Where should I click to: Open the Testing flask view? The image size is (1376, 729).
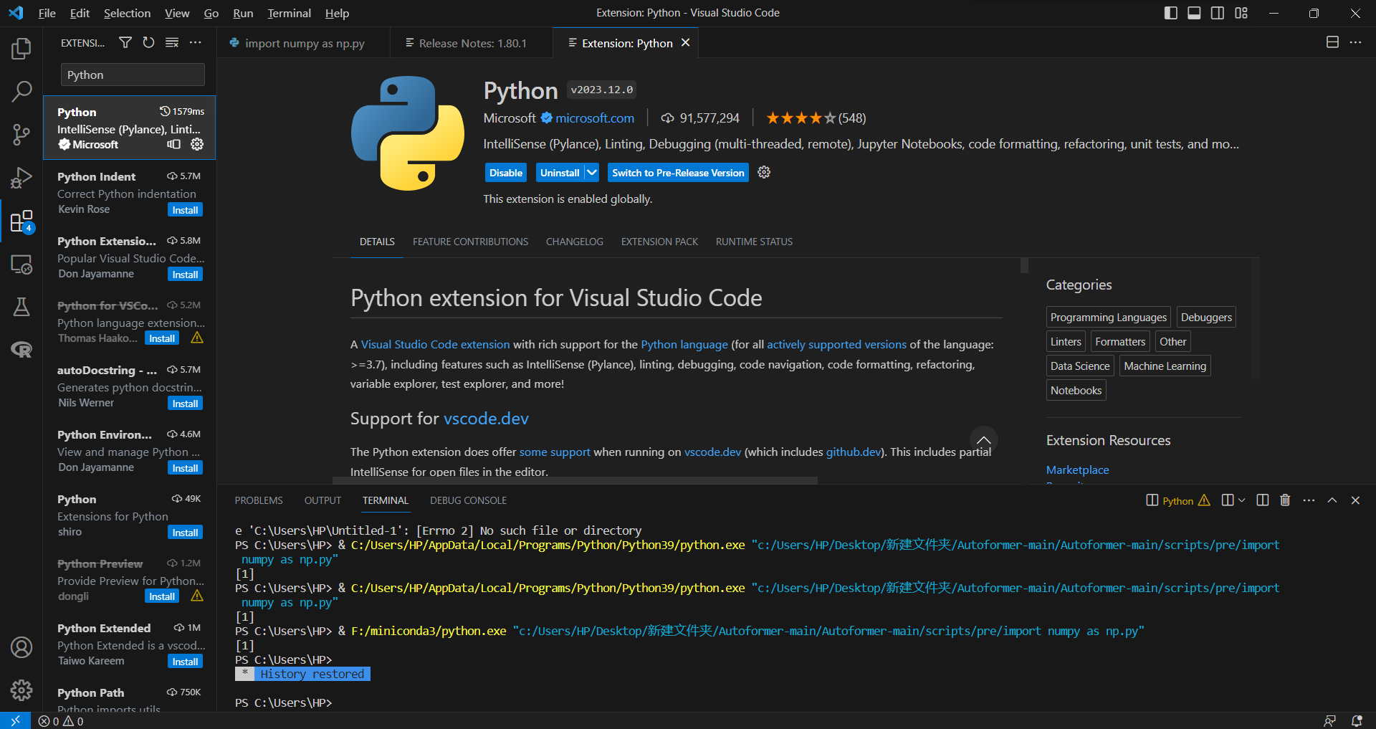(x=21, y=307)
